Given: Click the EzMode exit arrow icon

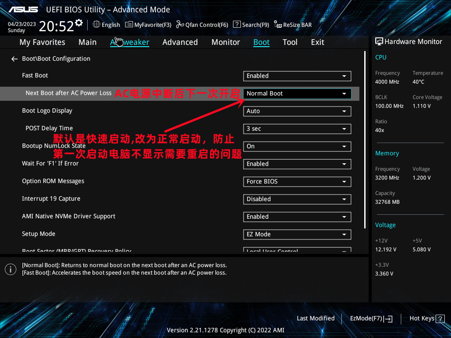Looking at the screenshot, I should (388, 319).
